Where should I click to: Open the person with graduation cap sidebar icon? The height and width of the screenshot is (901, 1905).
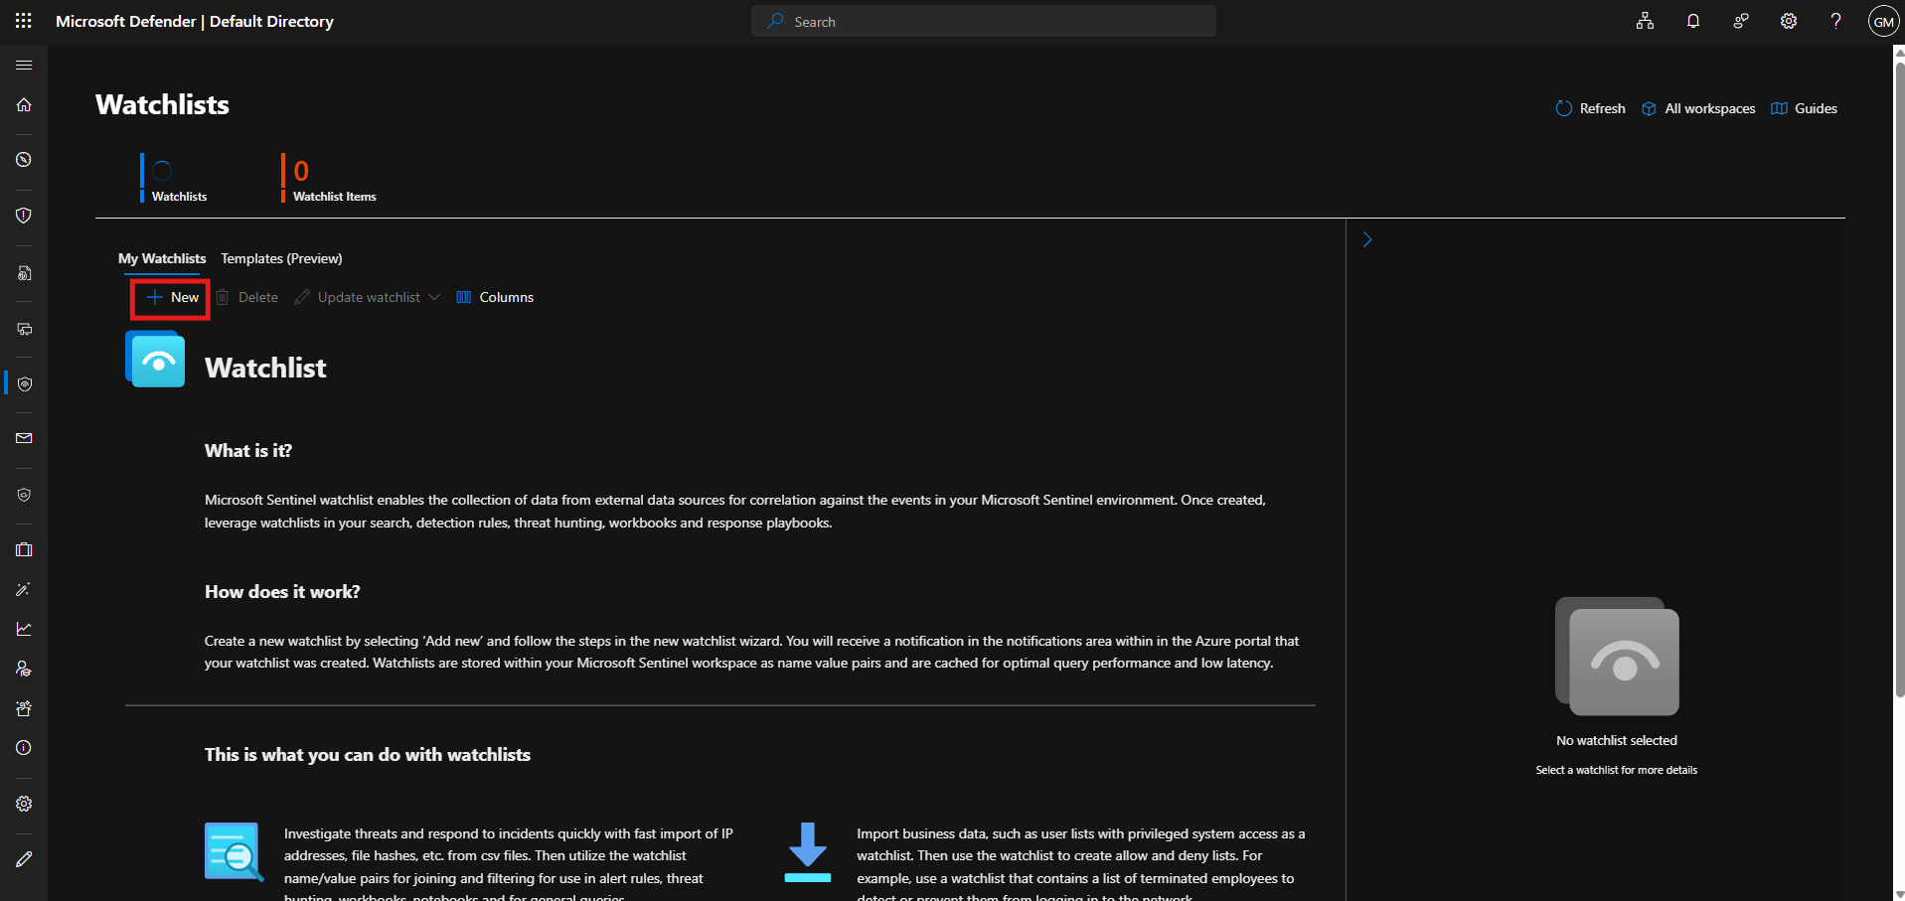pyautogui.click(x=24, y=669)
